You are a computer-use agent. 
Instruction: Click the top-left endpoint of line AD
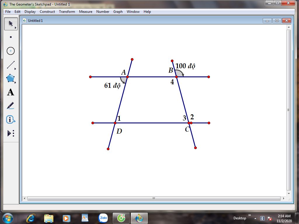point(132,60)
